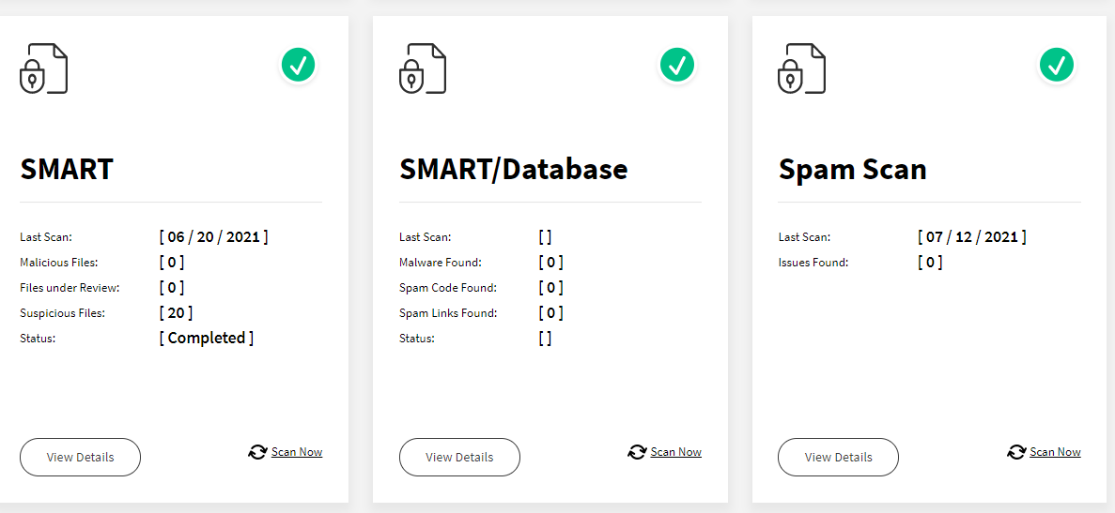1115x513 pixels.
Task: Open View Details for the SMART scan
Action: tap(81, 457)
